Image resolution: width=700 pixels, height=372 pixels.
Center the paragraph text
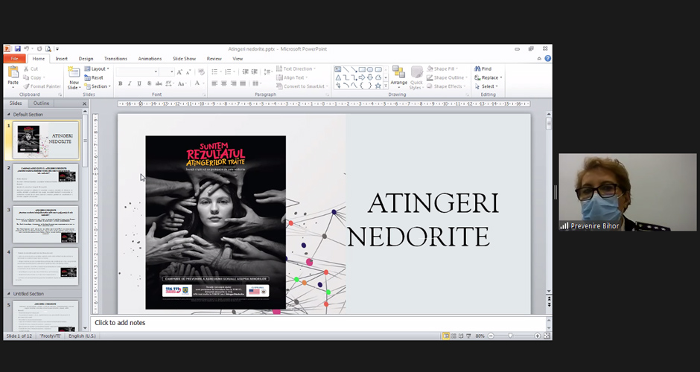(x=223, y=83)
